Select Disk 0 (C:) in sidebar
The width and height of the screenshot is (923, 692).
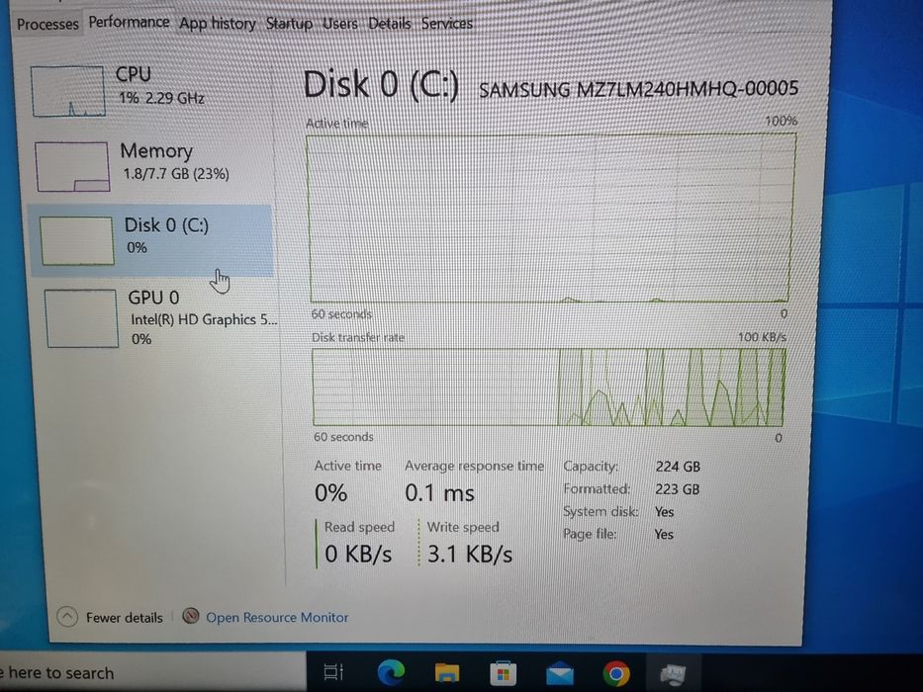click(150, 240)
